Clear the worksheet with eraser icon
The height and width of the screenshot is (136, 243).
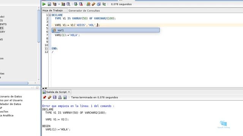93,4
